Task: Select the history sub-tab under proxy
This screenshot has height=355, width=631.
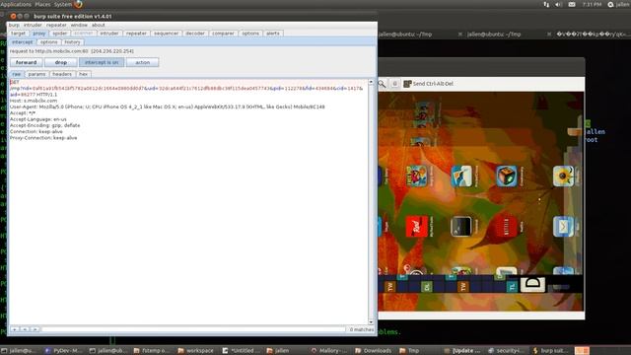Action: pos(72,41)
